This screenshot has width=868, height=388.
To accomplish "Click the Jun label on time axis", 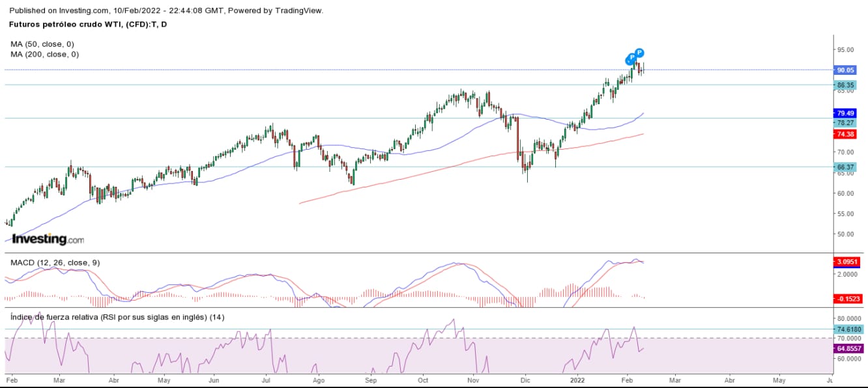I will (x=213, y=379).
